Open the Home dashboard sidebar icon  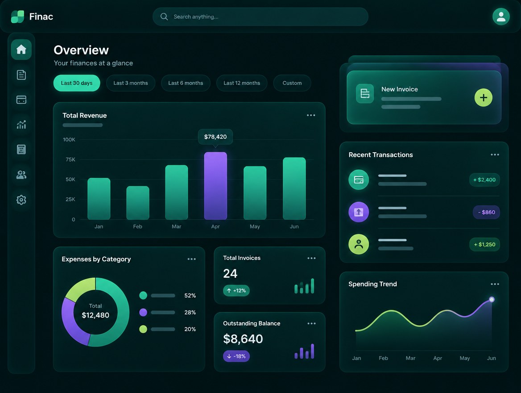coord(21,50)
